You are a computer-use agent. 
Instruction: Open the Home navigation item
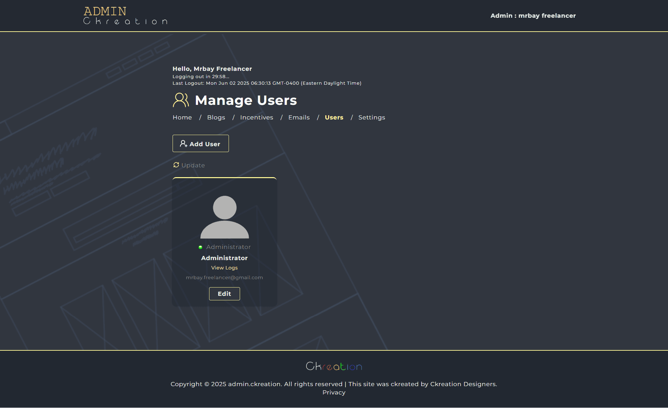pos(182,117)
